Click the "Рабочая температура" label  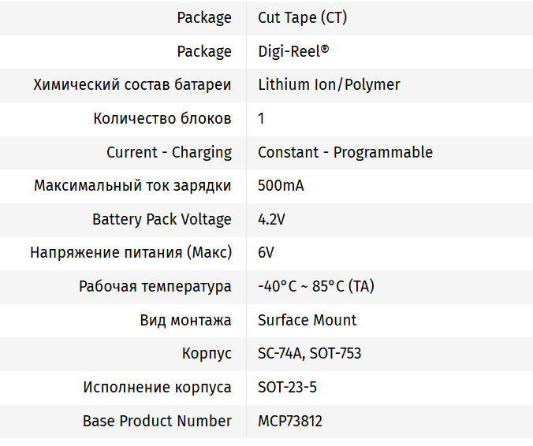click(x=155, y=286)
